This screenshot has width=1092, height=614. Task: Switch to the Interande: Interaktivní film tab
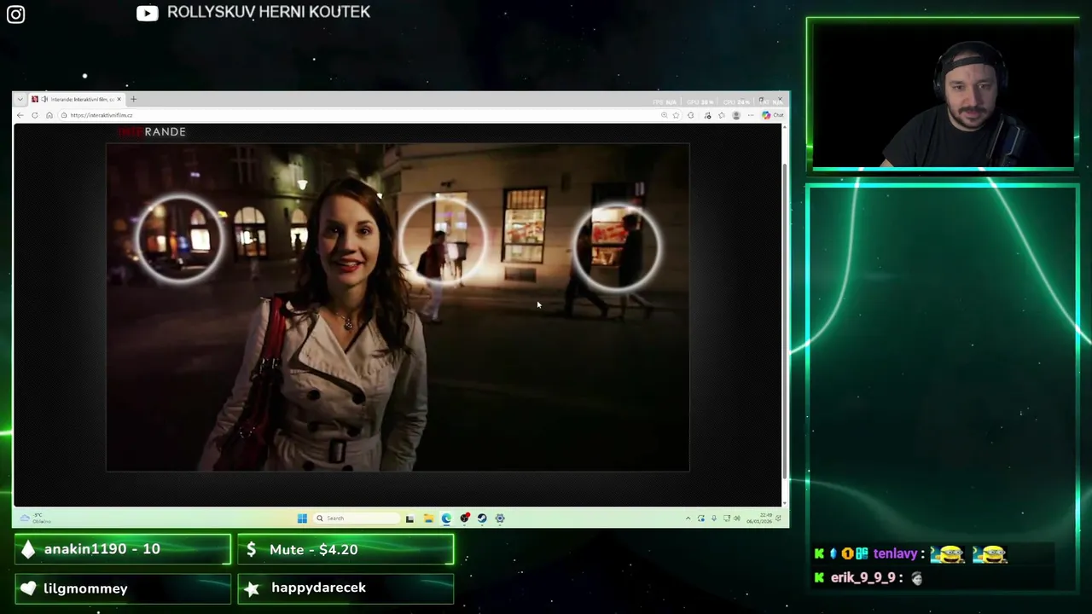77,99
